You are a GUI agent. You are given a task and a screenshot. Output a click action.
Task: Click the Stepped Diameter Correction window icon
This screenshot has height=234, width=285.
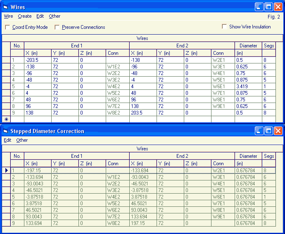click(5, 131)
